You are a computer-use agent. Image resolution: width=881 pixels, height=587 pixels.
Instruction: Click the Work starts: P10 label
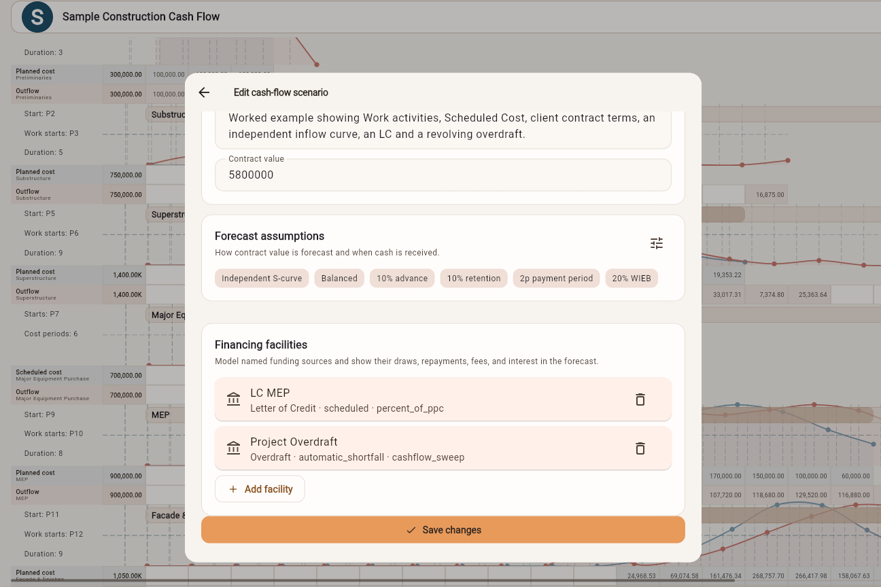click(54, 433)
